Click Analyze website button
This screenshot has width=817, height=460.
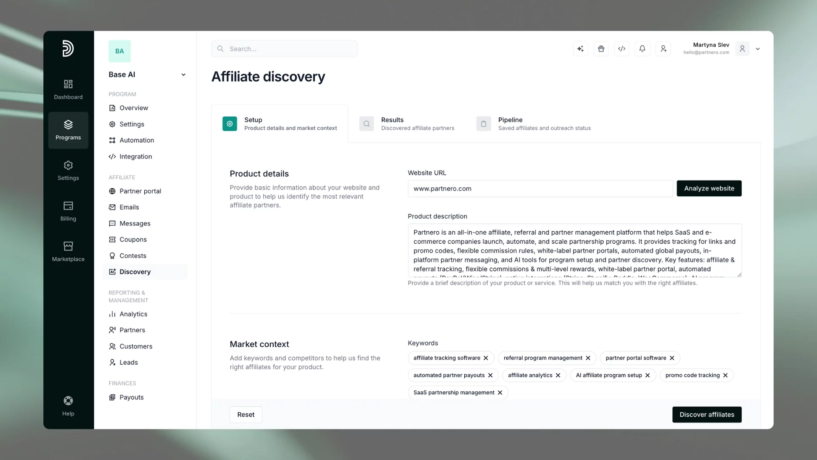709,188
